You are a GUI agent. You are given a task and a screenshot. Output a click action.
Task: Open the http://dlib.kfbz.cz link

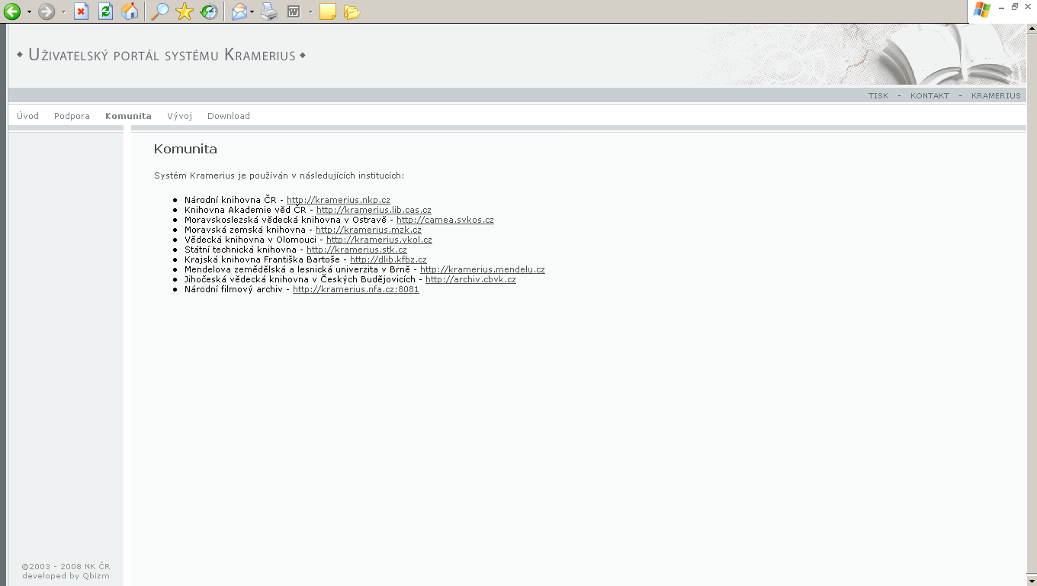pos(388,259)
